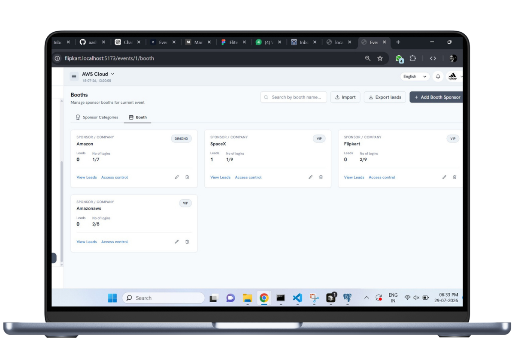Edit the Amazon booth with pencil icon

pyautogui.click(x=177, y=177)
